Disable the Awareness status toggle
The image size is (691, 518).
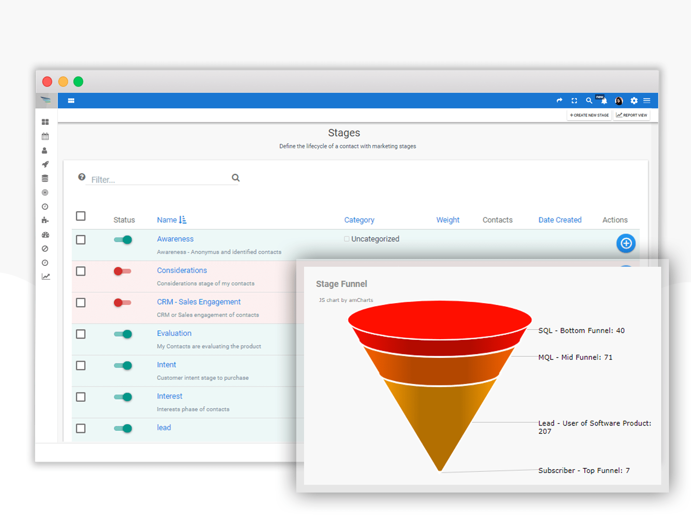click(123, 240)
